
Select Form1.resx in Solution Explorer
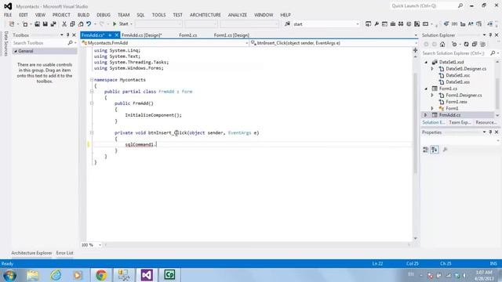point(457,102)
